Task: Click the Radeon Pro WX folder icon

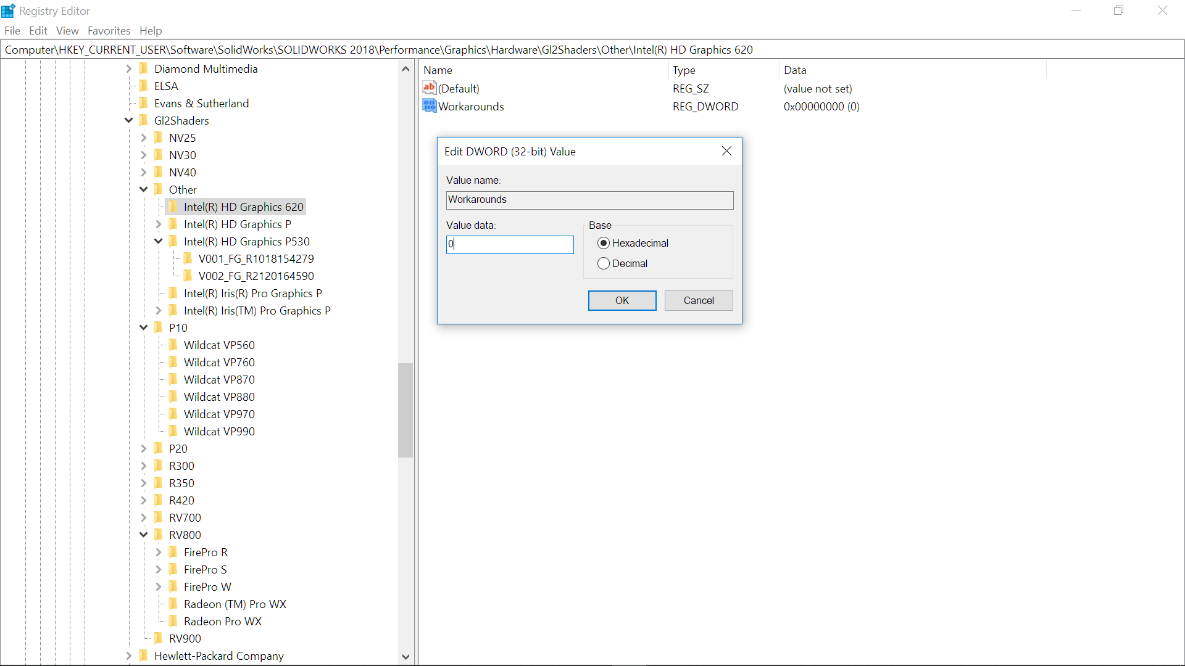Action: [x=173, y=621]
